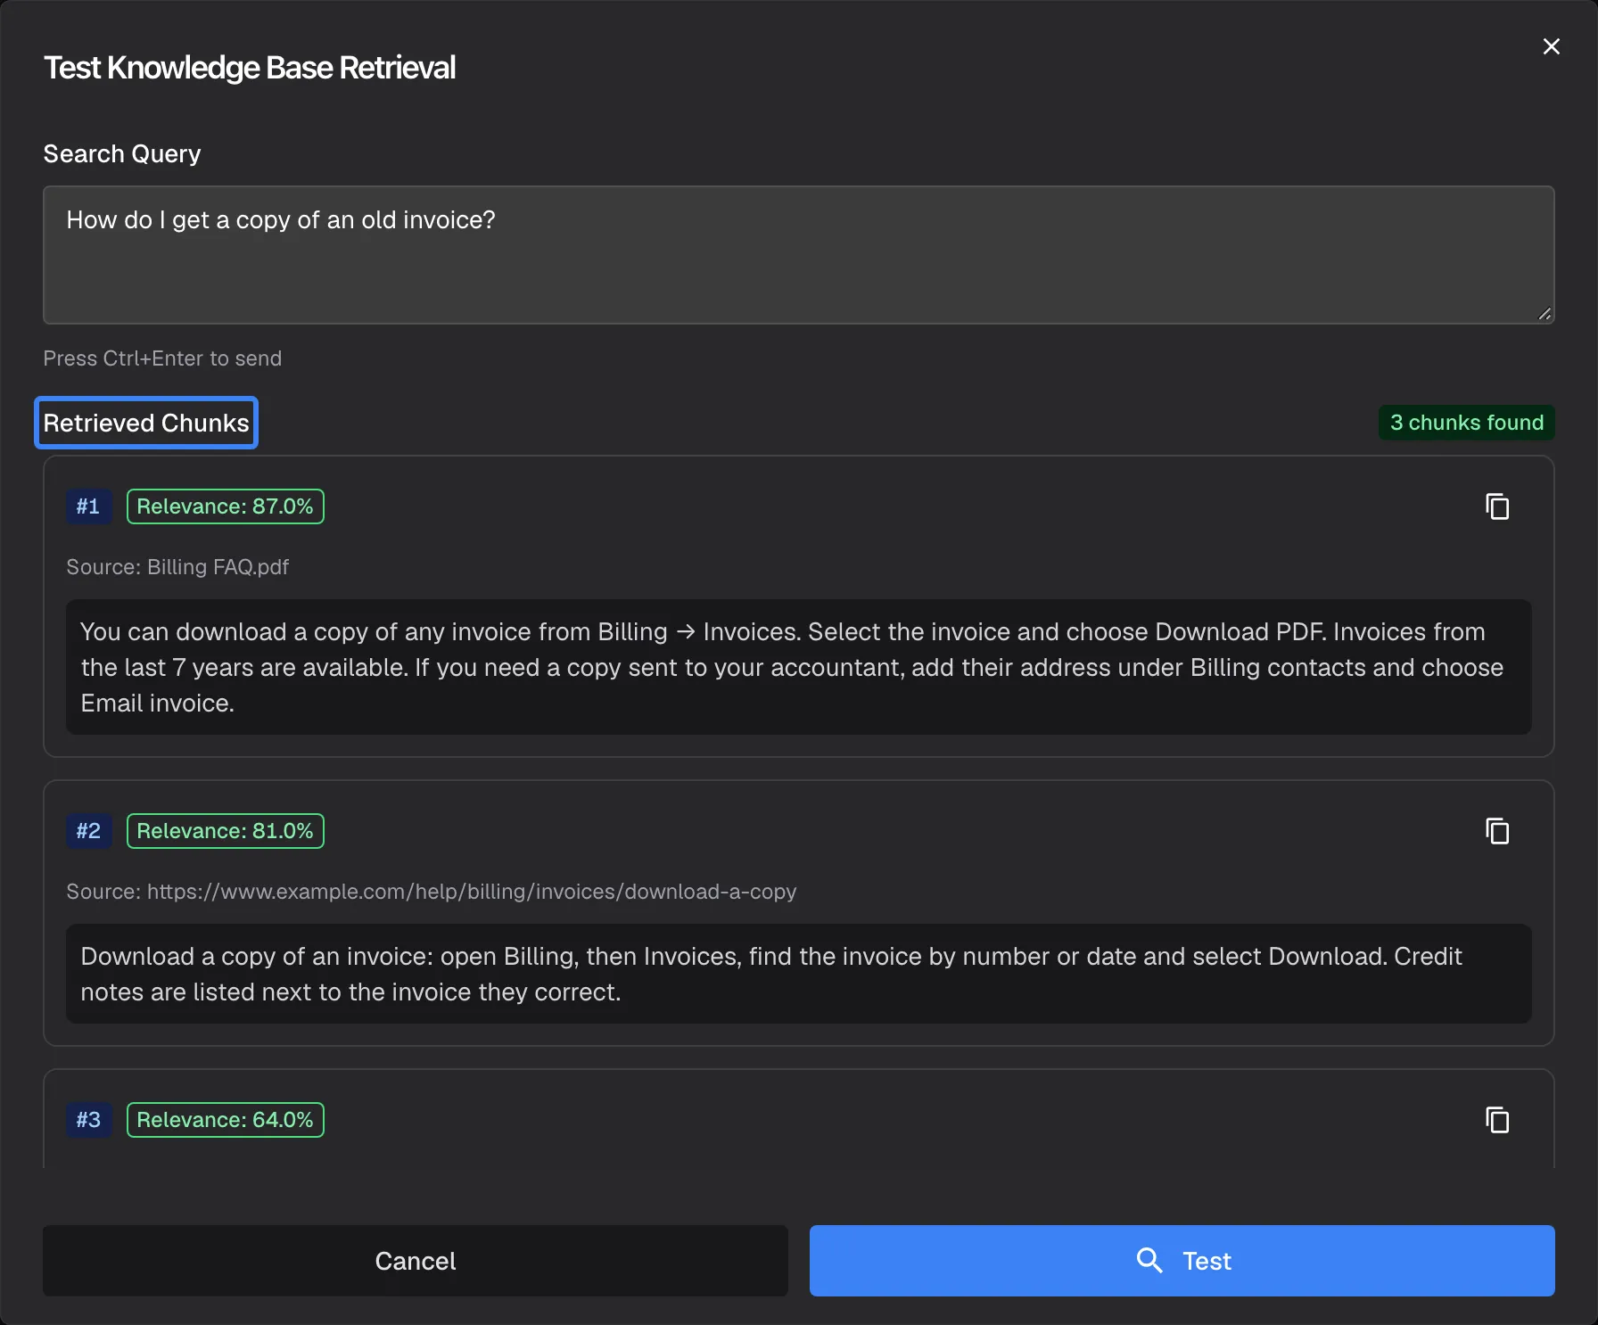Click the search query resize handle

[1544, 314]
